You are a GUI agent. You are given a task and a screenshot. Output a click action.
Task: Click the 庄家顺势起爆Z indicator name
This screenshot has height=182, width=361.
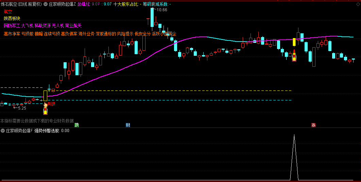(x=62, y=4)
